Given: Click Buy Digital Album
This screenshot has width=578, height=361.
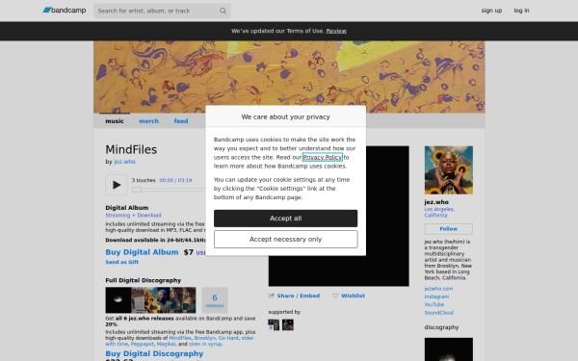Looking at the screenshot, I should [x=142, y=252].
